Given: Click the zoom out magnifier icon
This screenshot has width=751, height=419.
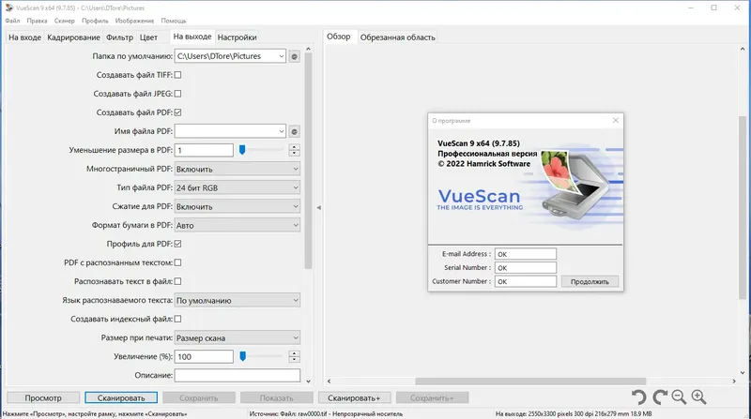Looking at the screenshot, I should coord(679,397).
